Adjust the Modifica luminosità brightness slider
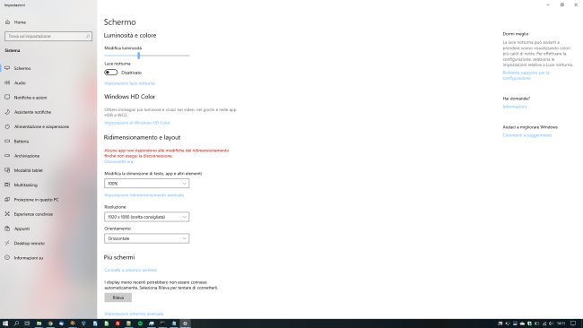This screenshot has width=583, height=328. point(146,56)
